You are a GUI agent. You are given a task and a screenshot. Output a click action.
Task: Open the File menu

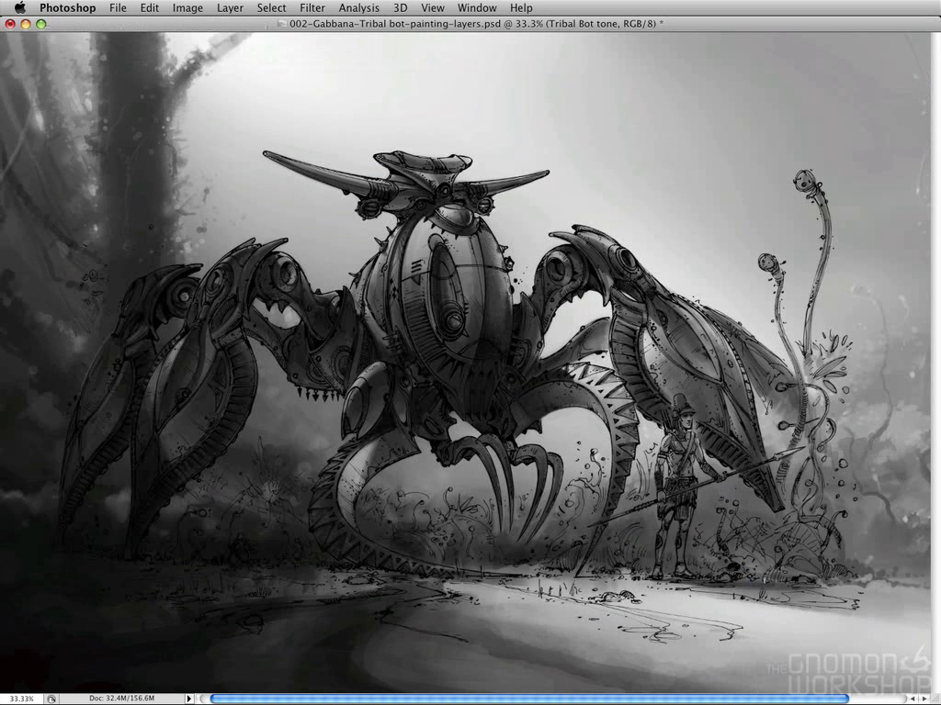118,7
